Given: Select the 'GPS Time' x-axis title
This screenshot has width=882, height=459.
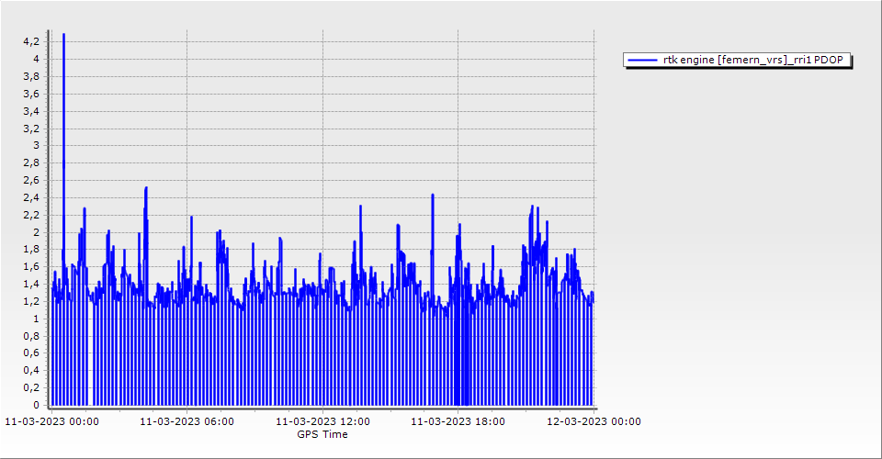Looking at the screenshot, I should (322, 434).
